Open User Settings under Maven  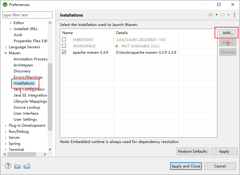(25, 119)
